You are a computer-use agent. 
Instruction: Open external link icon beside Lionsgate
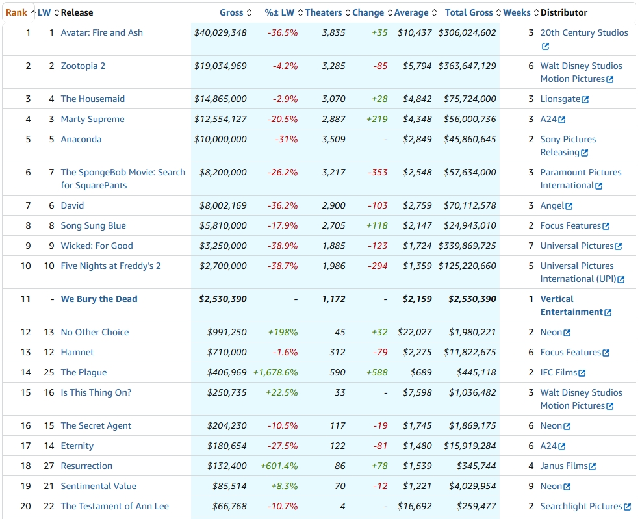(x=585, y=99)
